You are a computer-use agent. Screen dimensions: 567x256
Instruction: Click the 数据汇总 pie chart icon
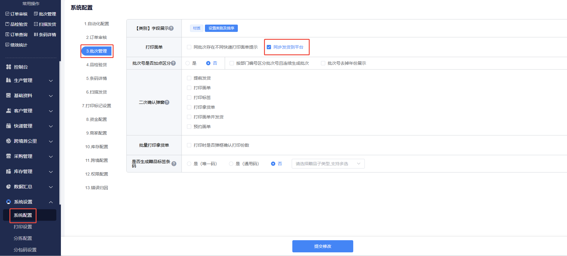9,186
